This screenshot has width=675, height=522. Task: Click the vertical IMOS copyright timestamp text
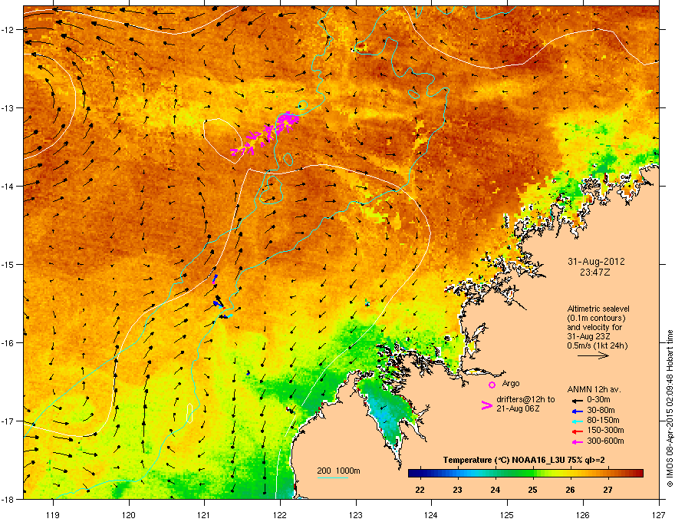[x=670, y=408]
